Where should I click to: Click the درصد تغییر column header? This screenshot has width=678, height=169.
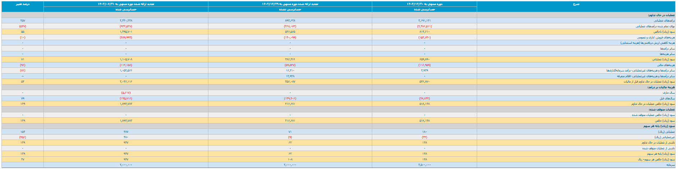(23, 4)
